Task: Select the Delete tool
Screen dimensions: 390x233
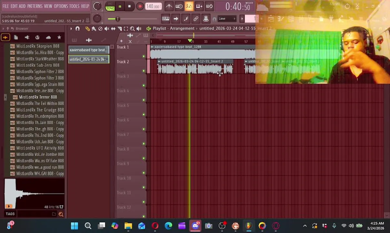Action: click(x=100, y=29)
